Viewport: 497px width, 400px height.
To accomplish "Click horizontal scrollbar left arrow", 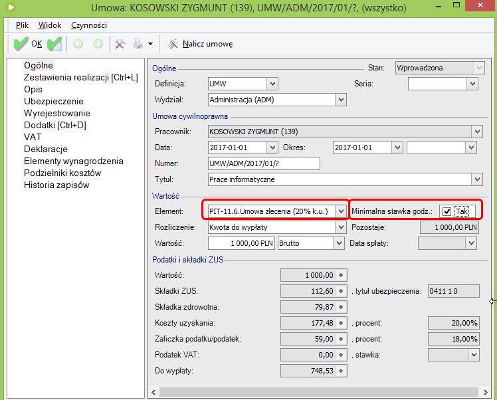I will coord(153,393).
